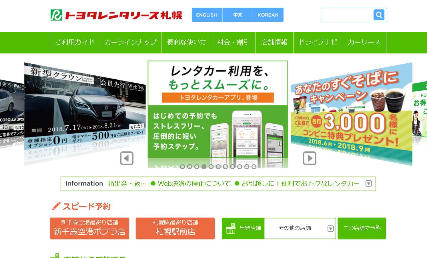Select the last carousel pagination dot

pos(254,167)
